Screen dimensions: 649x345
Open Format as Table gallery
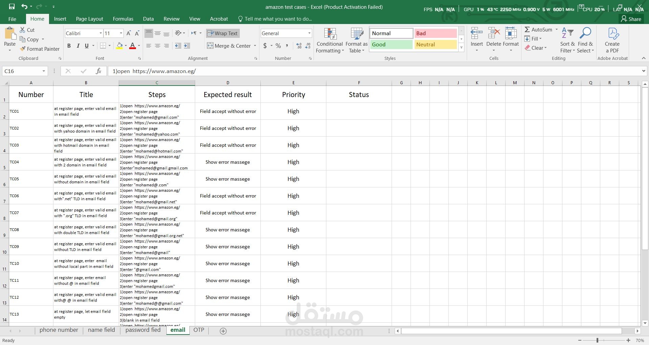tap(356, 40)
